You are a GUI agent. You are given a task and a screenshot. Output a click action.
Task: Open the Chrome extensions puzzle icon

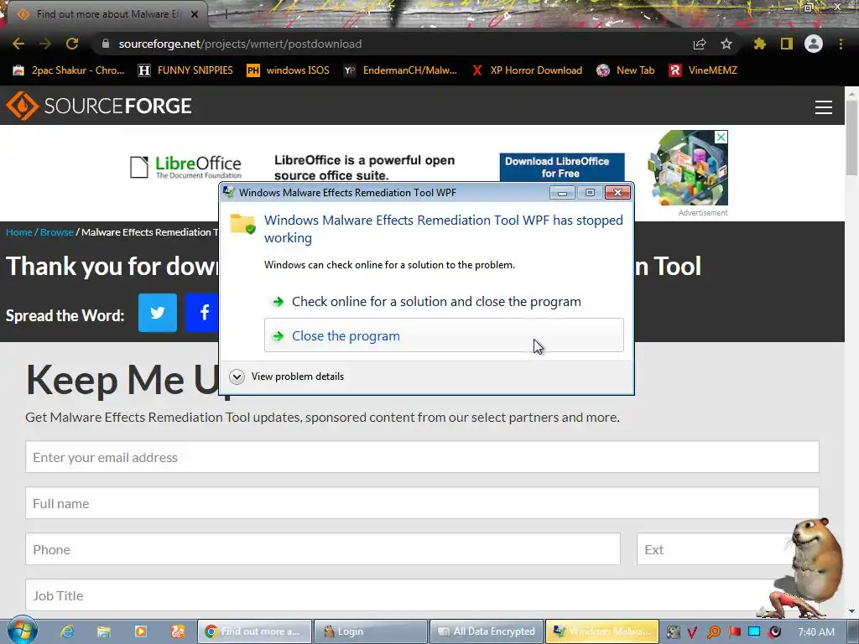coord(760,44)
